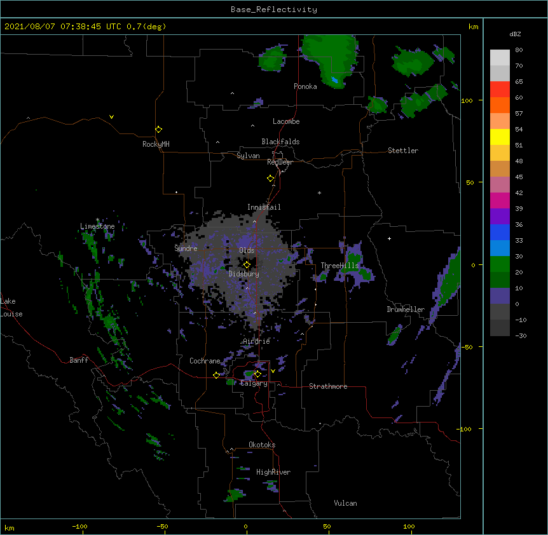
Task: Select the yellow 51-54 dBZ legend swatch
Action: [x=500, y=137]
